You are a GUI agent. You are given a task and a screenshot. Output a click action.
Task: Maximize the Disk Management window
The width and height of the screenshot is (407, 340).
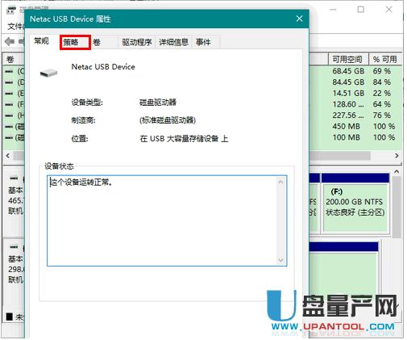pos(361,10)
